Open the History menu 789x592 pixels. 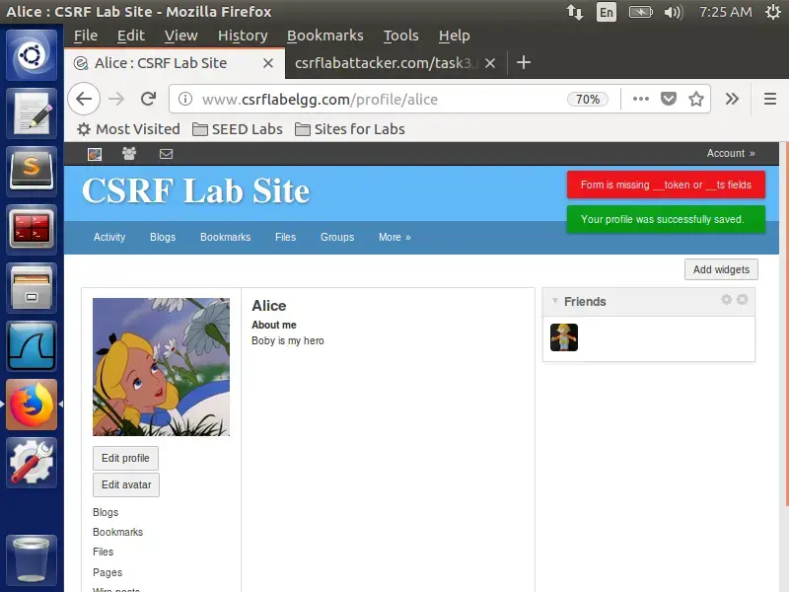point(243,36)
